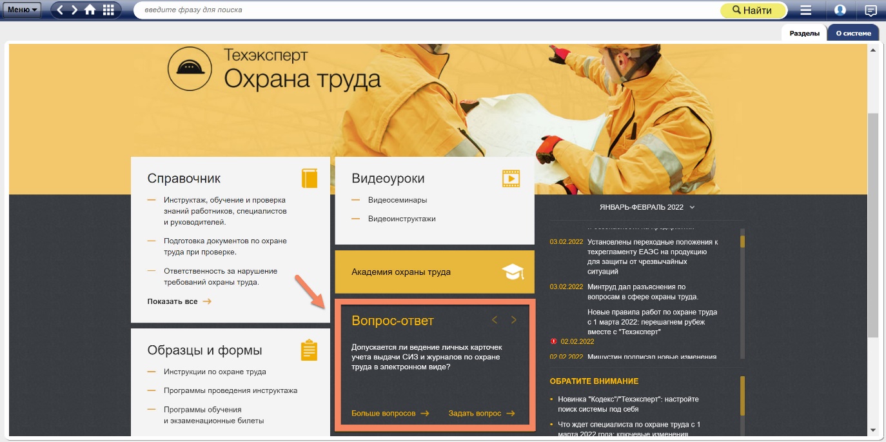Open the Задать вопрос link
This screenshot has width=886, height=442.
tap(481, 414)
